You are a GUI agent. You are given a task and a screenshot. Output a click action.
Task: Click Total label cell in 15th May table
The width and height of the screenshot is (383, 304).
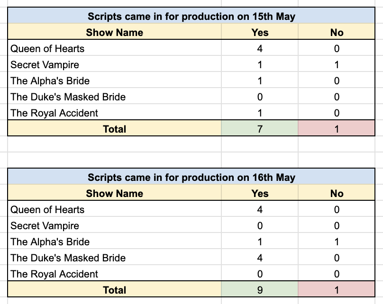[115, 128]
